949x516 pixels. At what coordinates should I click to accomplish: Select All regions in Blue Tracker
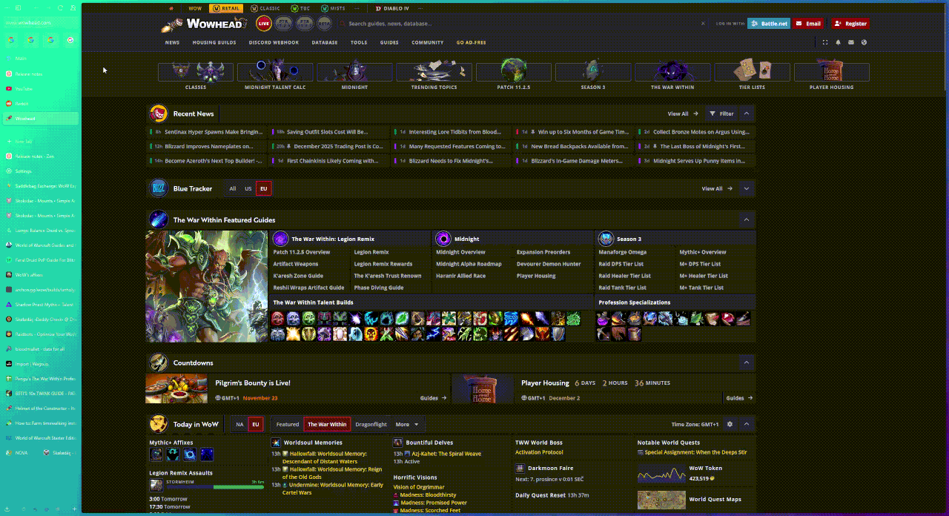pyautogui.click(x=233, y=188)
